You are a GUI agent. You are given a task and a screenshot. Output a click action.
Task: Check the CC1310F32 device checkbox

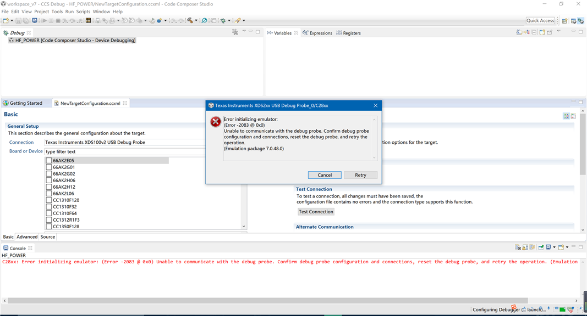(48, 207)
